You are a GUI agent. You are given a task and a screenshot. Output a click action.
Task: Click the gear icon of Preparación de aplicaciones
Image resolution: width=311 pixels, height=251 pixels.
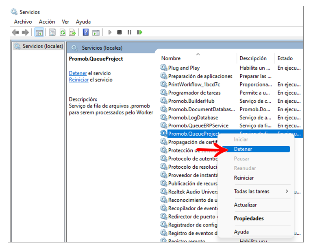point(164,76)
